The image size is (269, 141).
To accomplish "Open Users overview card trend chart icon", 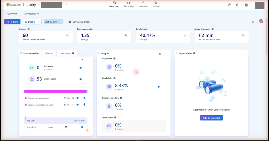I will pyautogui.click(x=82, y=60).
